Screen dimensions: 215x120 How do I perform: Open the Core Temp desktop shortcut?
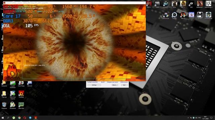coord(21,84)
